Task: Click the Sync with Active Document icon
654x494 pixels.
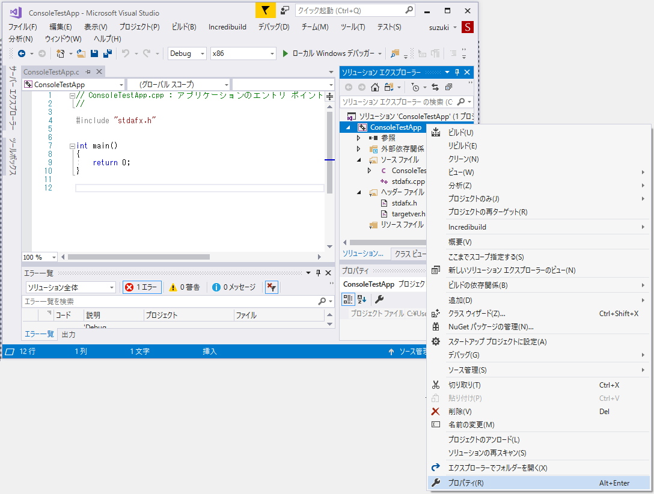Action: [x=435, y=87]
